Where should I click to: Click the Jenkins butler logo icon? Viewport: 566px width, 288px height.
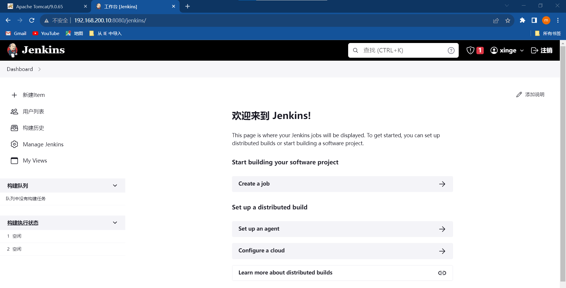12,50
